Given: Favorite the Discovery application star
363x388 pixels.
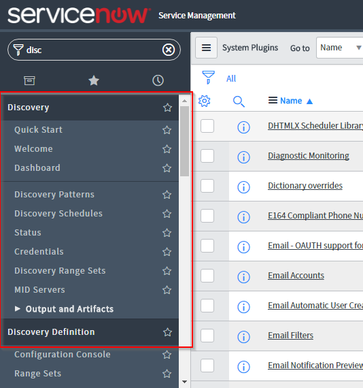Looking at the screenshot, I should (x=167, y=108).
